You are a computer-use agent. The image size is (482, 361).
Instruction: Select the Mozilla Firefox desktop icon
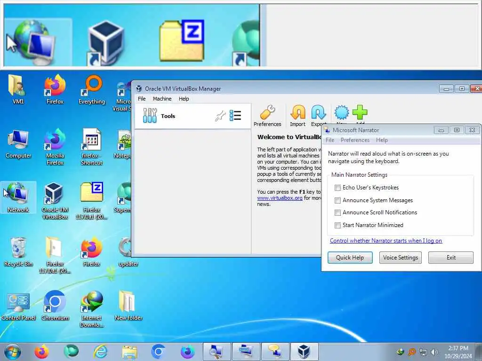coord(55,147)
